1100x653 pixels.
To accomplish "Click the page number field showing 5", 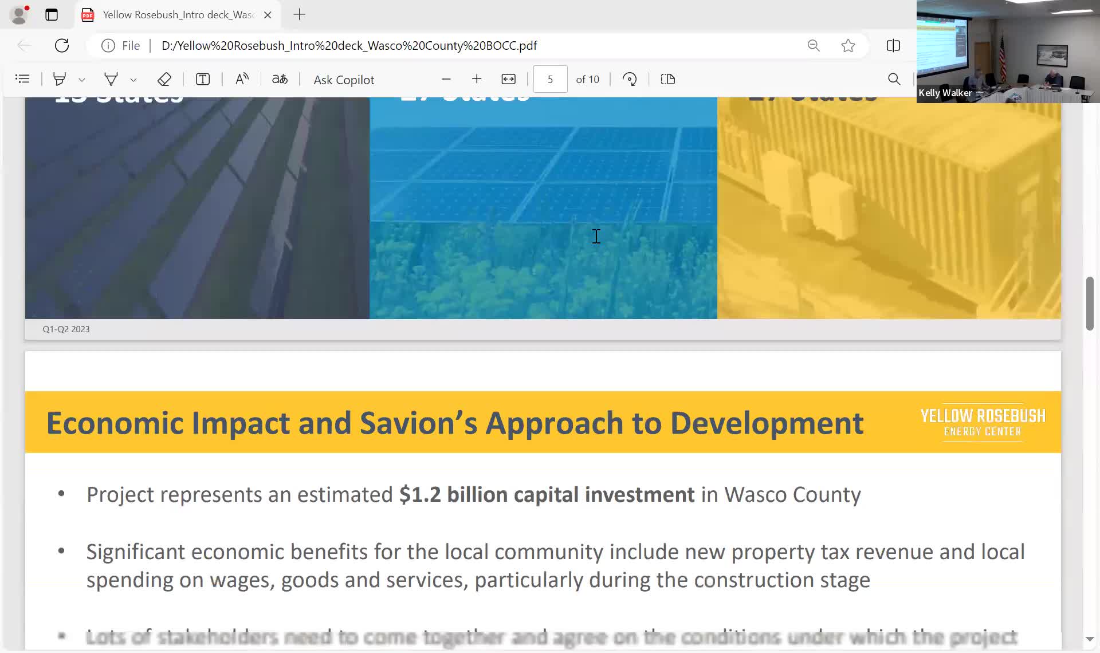I will [550, 79].
